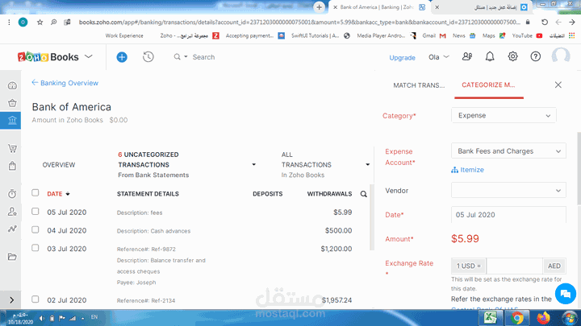The image size is (581, 326).
Task: Open the Sales cart icon in sidebar
Action: click(12, 149)
